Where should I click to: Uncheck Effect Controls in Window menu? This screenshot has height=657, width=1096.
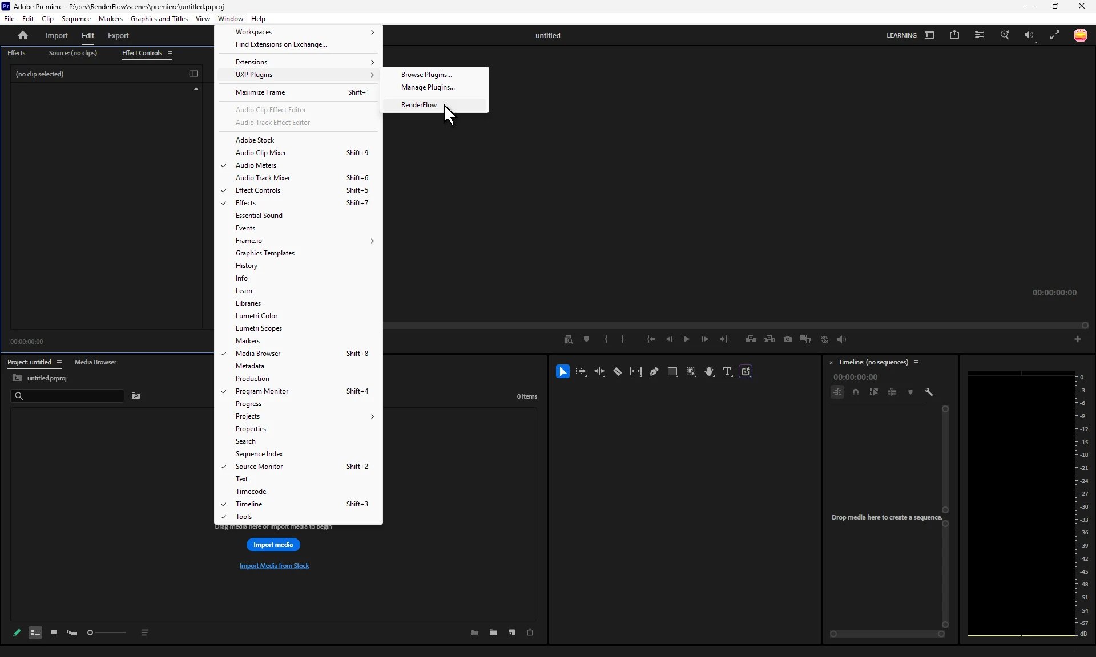[299, 190]
